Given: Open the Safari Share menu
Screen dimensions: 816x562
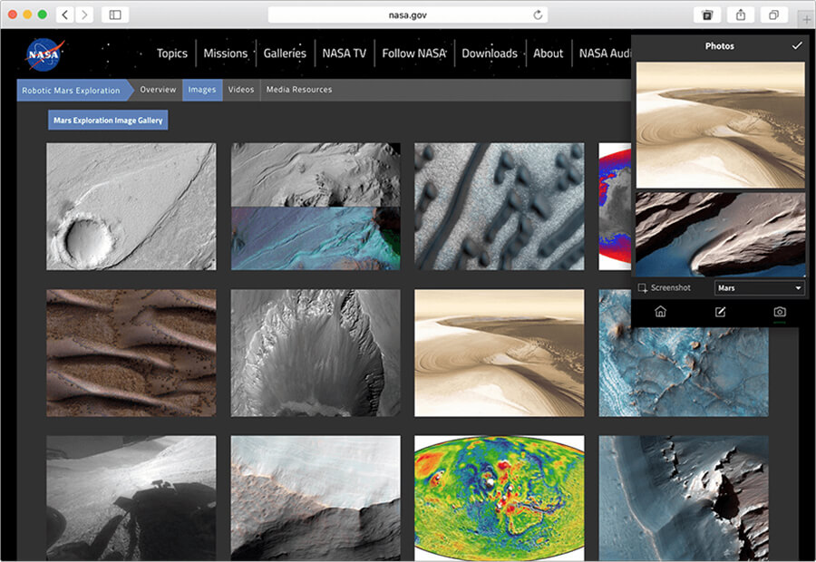Looking at the screenshot, I should 741,15.
